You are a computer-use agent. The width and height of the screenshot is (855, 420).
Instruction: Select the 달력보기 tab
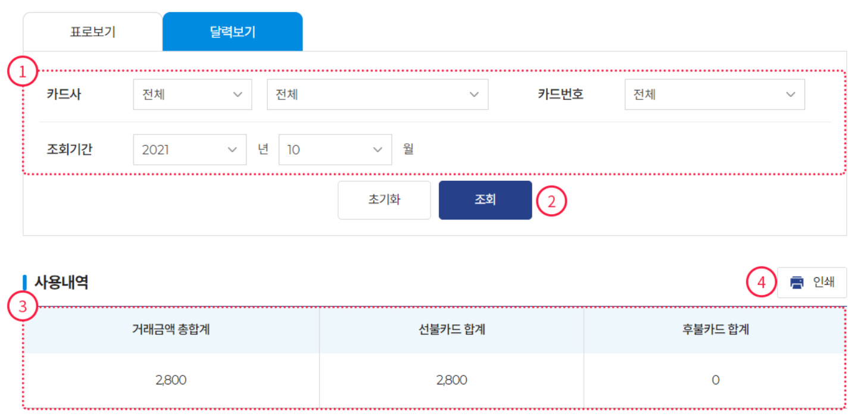(x=232, y=30)
